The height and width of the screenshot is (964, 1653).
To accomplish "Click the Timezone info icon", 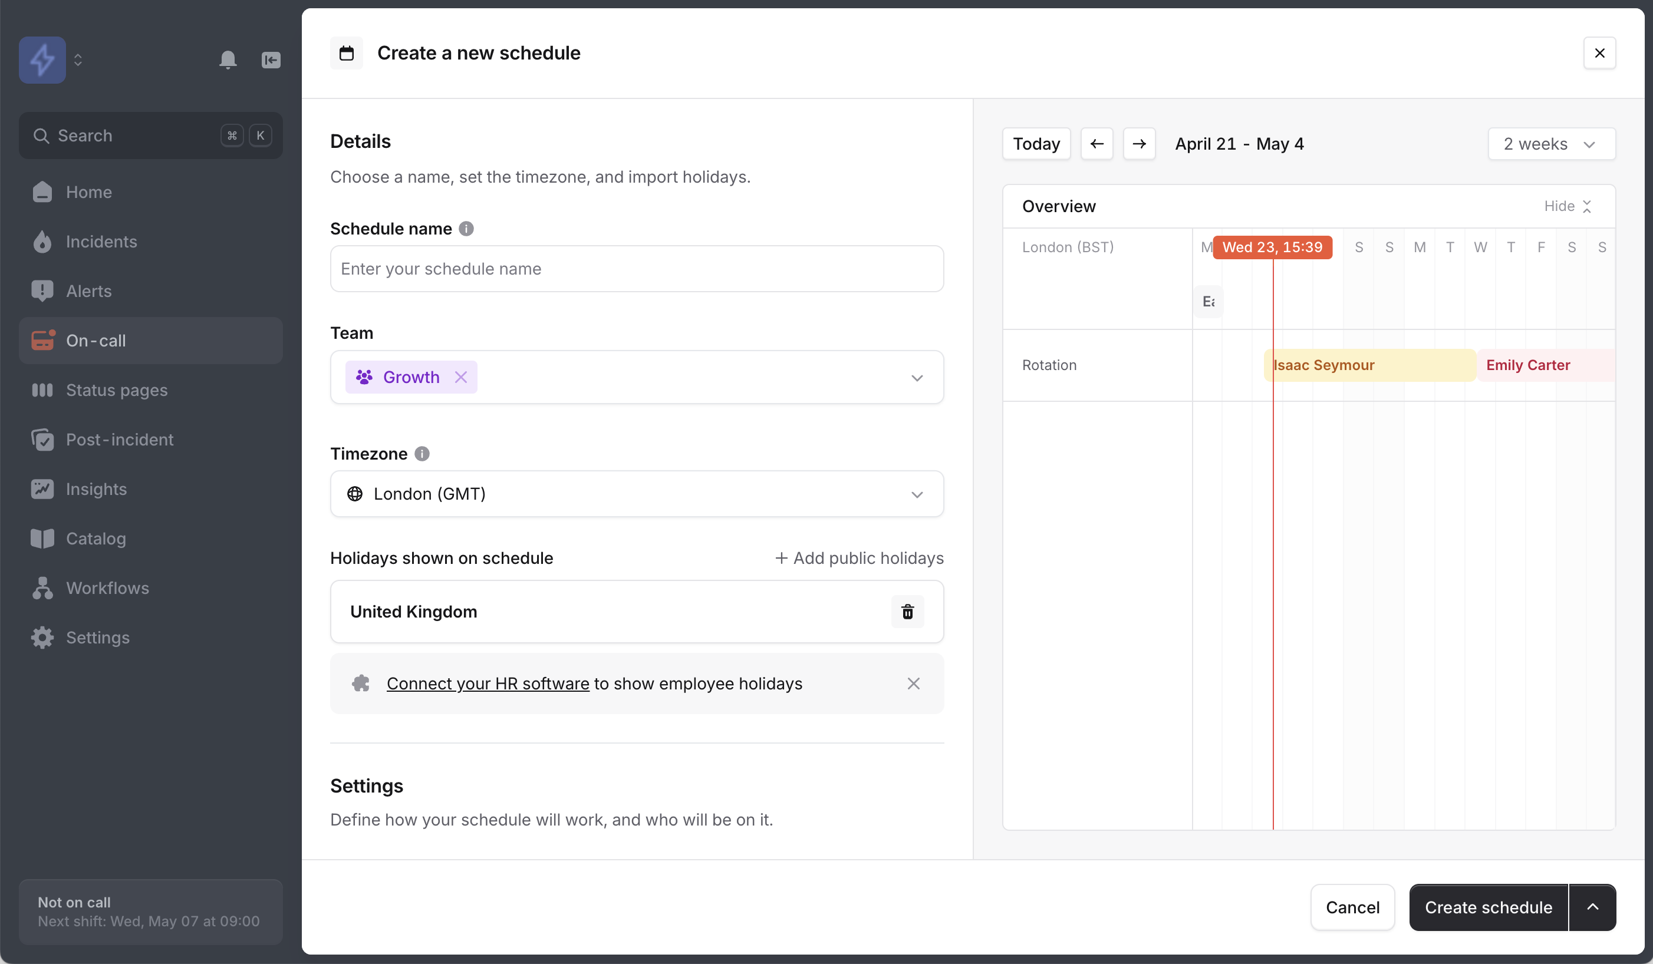I will coord(422,454).
